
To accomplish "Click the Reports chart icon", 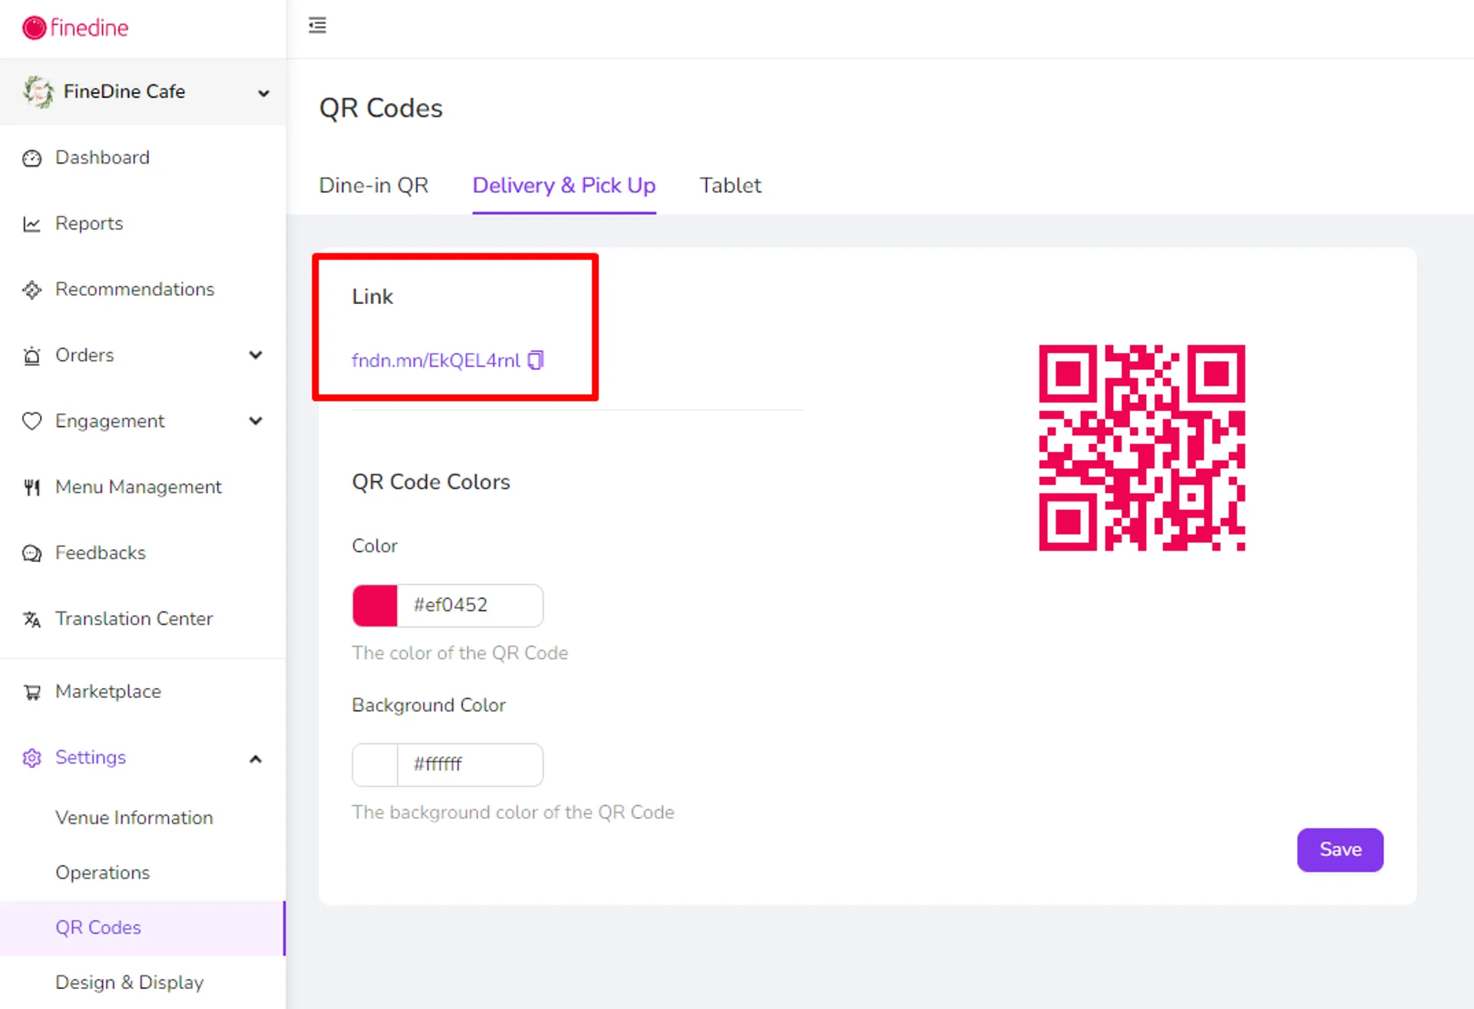I will [x=31, y=224].
